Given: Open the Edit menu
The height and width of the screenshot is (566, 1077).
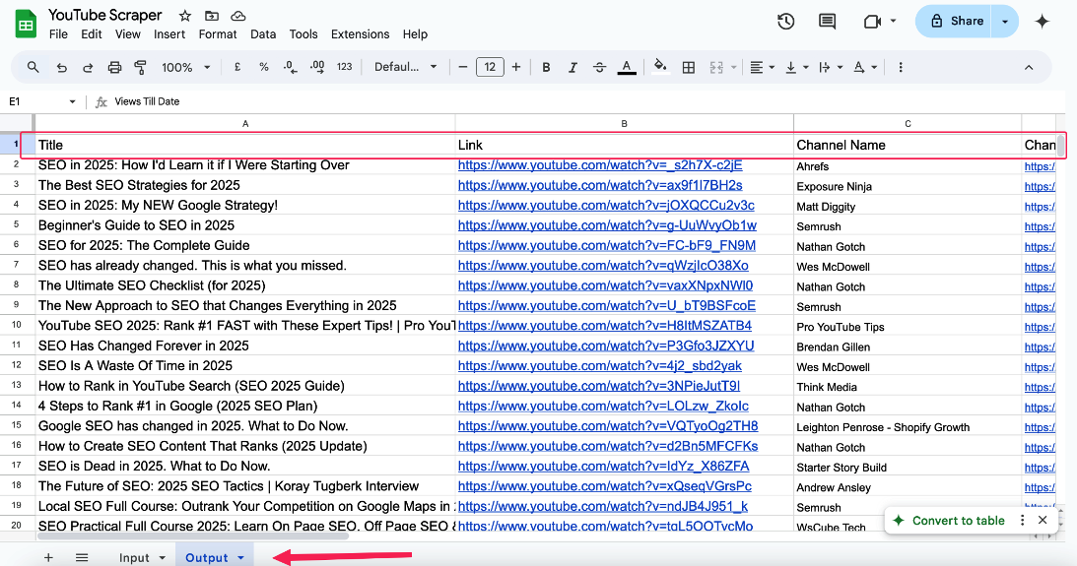Looking at the screenshot, I should point(92,34).
